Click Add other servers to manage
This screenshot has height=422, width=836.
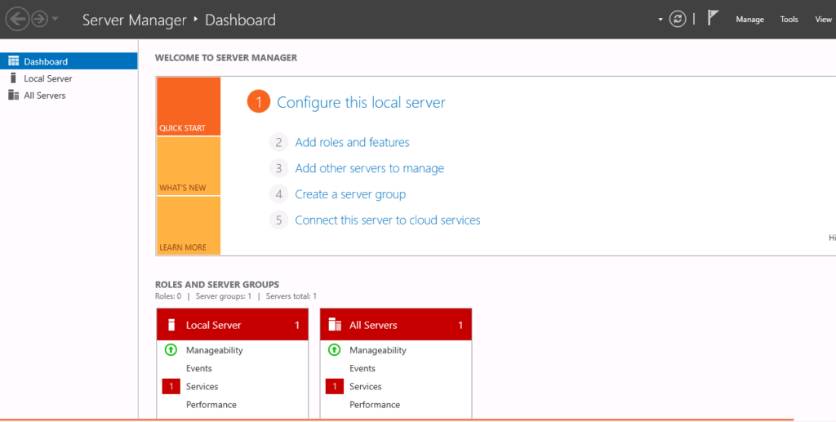(x=370, y=168)
